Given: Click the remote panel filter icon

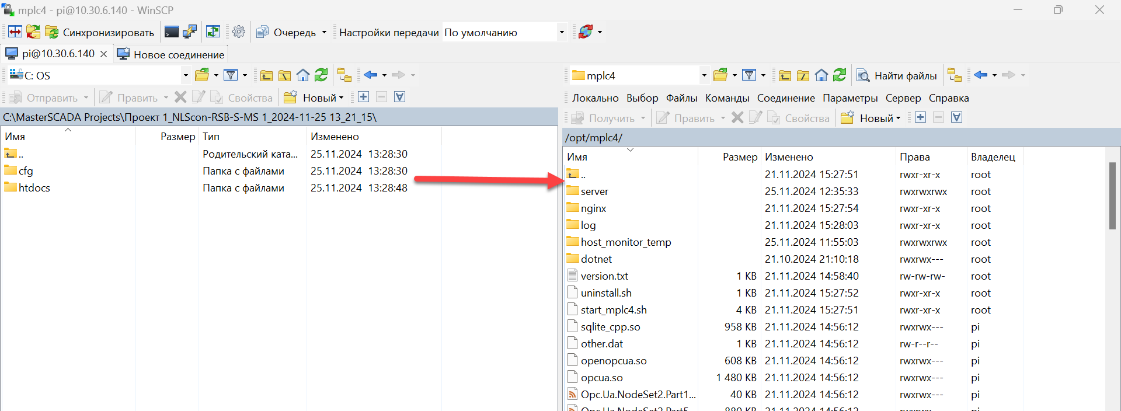Looking at the screenshot, I should 749,75.
